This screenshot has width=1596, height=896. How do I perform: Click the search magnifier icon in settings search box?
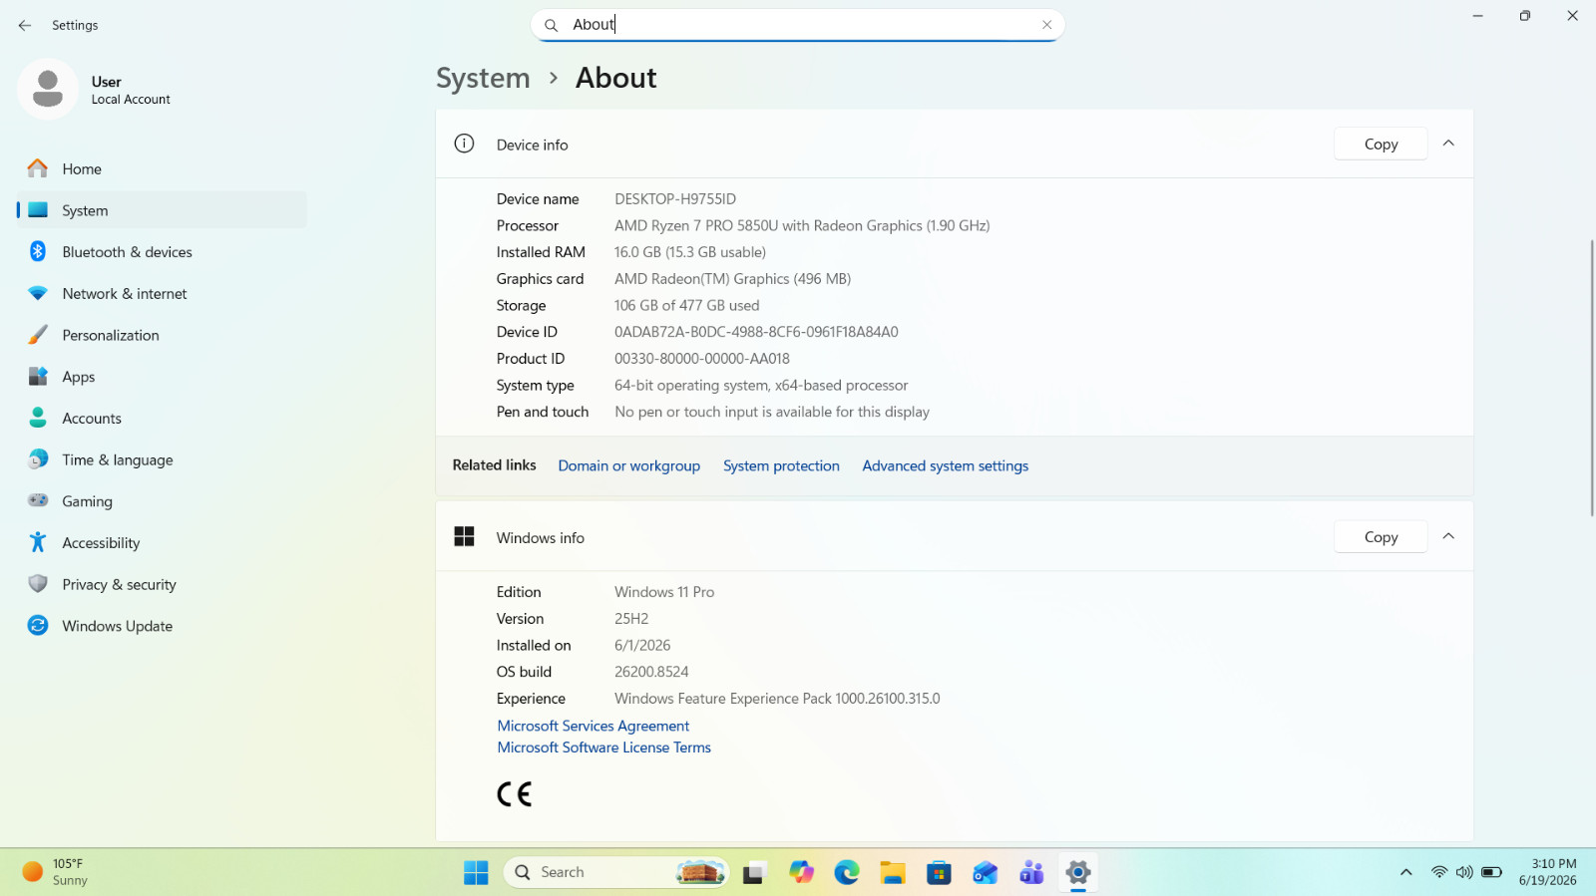point(551,25)
